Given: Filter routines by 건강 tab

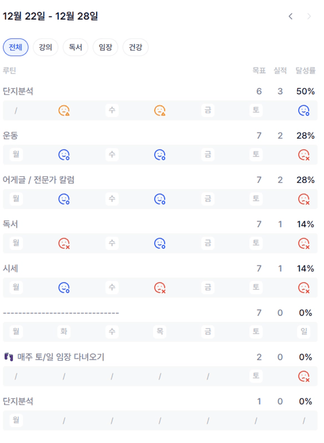Looking at the screenshot, I should (136, 48).
